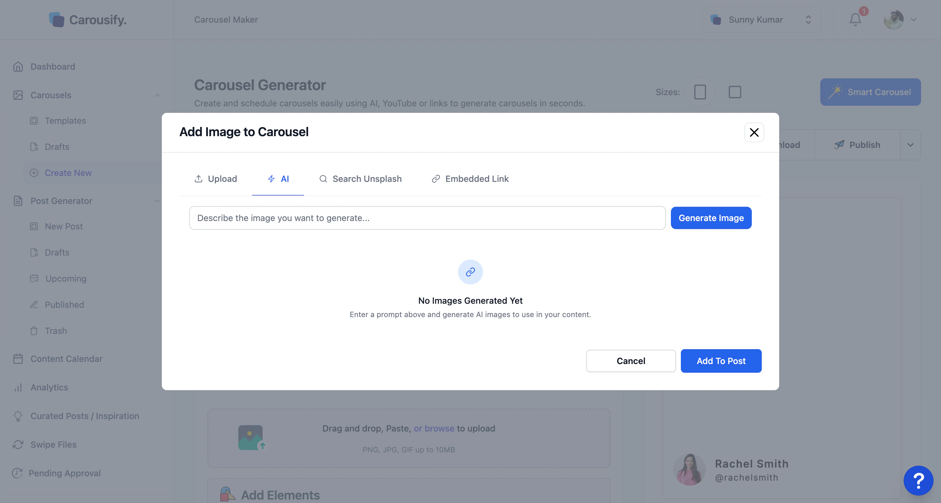Click the Templates icon in sidebar
The width and height of the screenshot is (941, 503).
(x=34, y=120)
